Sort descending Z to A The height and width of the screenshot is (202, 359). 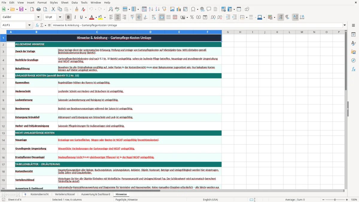tap(158, 9)
